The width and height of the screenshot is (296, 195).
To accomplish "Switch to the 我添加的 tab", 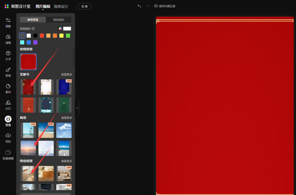I will (58, 20).
